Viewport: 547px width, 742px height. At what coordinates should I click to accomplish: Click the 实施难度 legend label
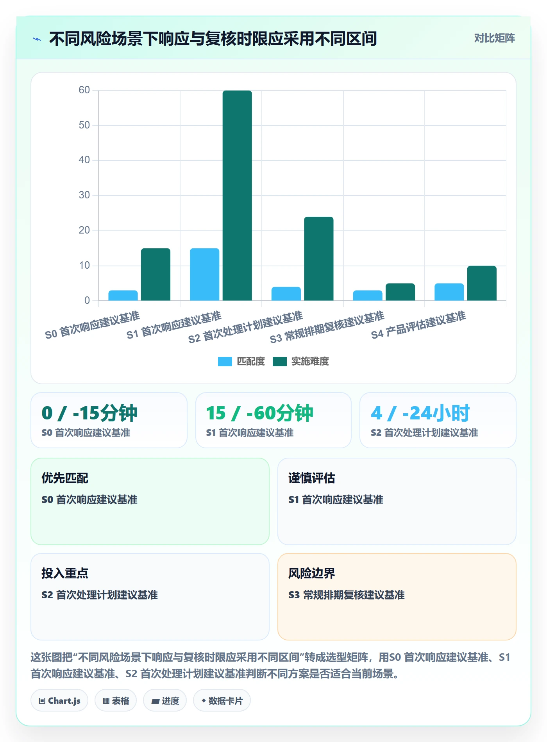pyautogui.click(x=310, y=362)
